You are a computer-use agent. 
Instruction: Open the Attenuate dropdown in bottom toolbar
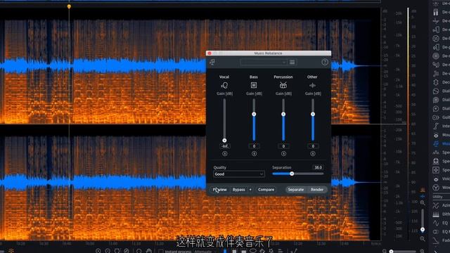pos(205,252)
